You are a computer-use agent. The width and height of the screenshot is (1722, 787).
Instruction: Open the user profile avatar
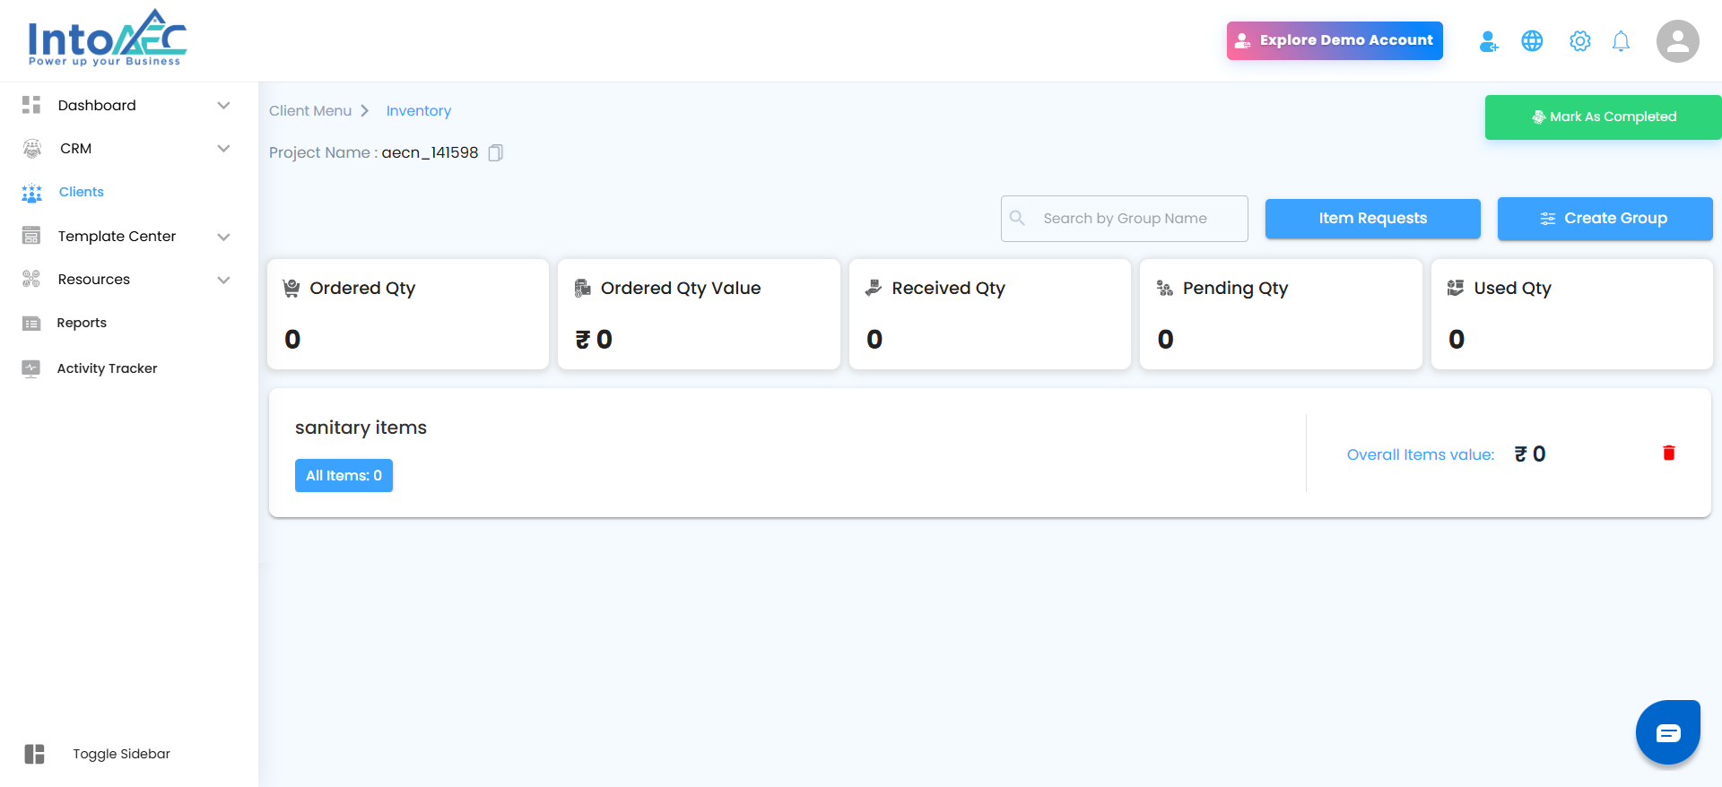click(1677, 41)
